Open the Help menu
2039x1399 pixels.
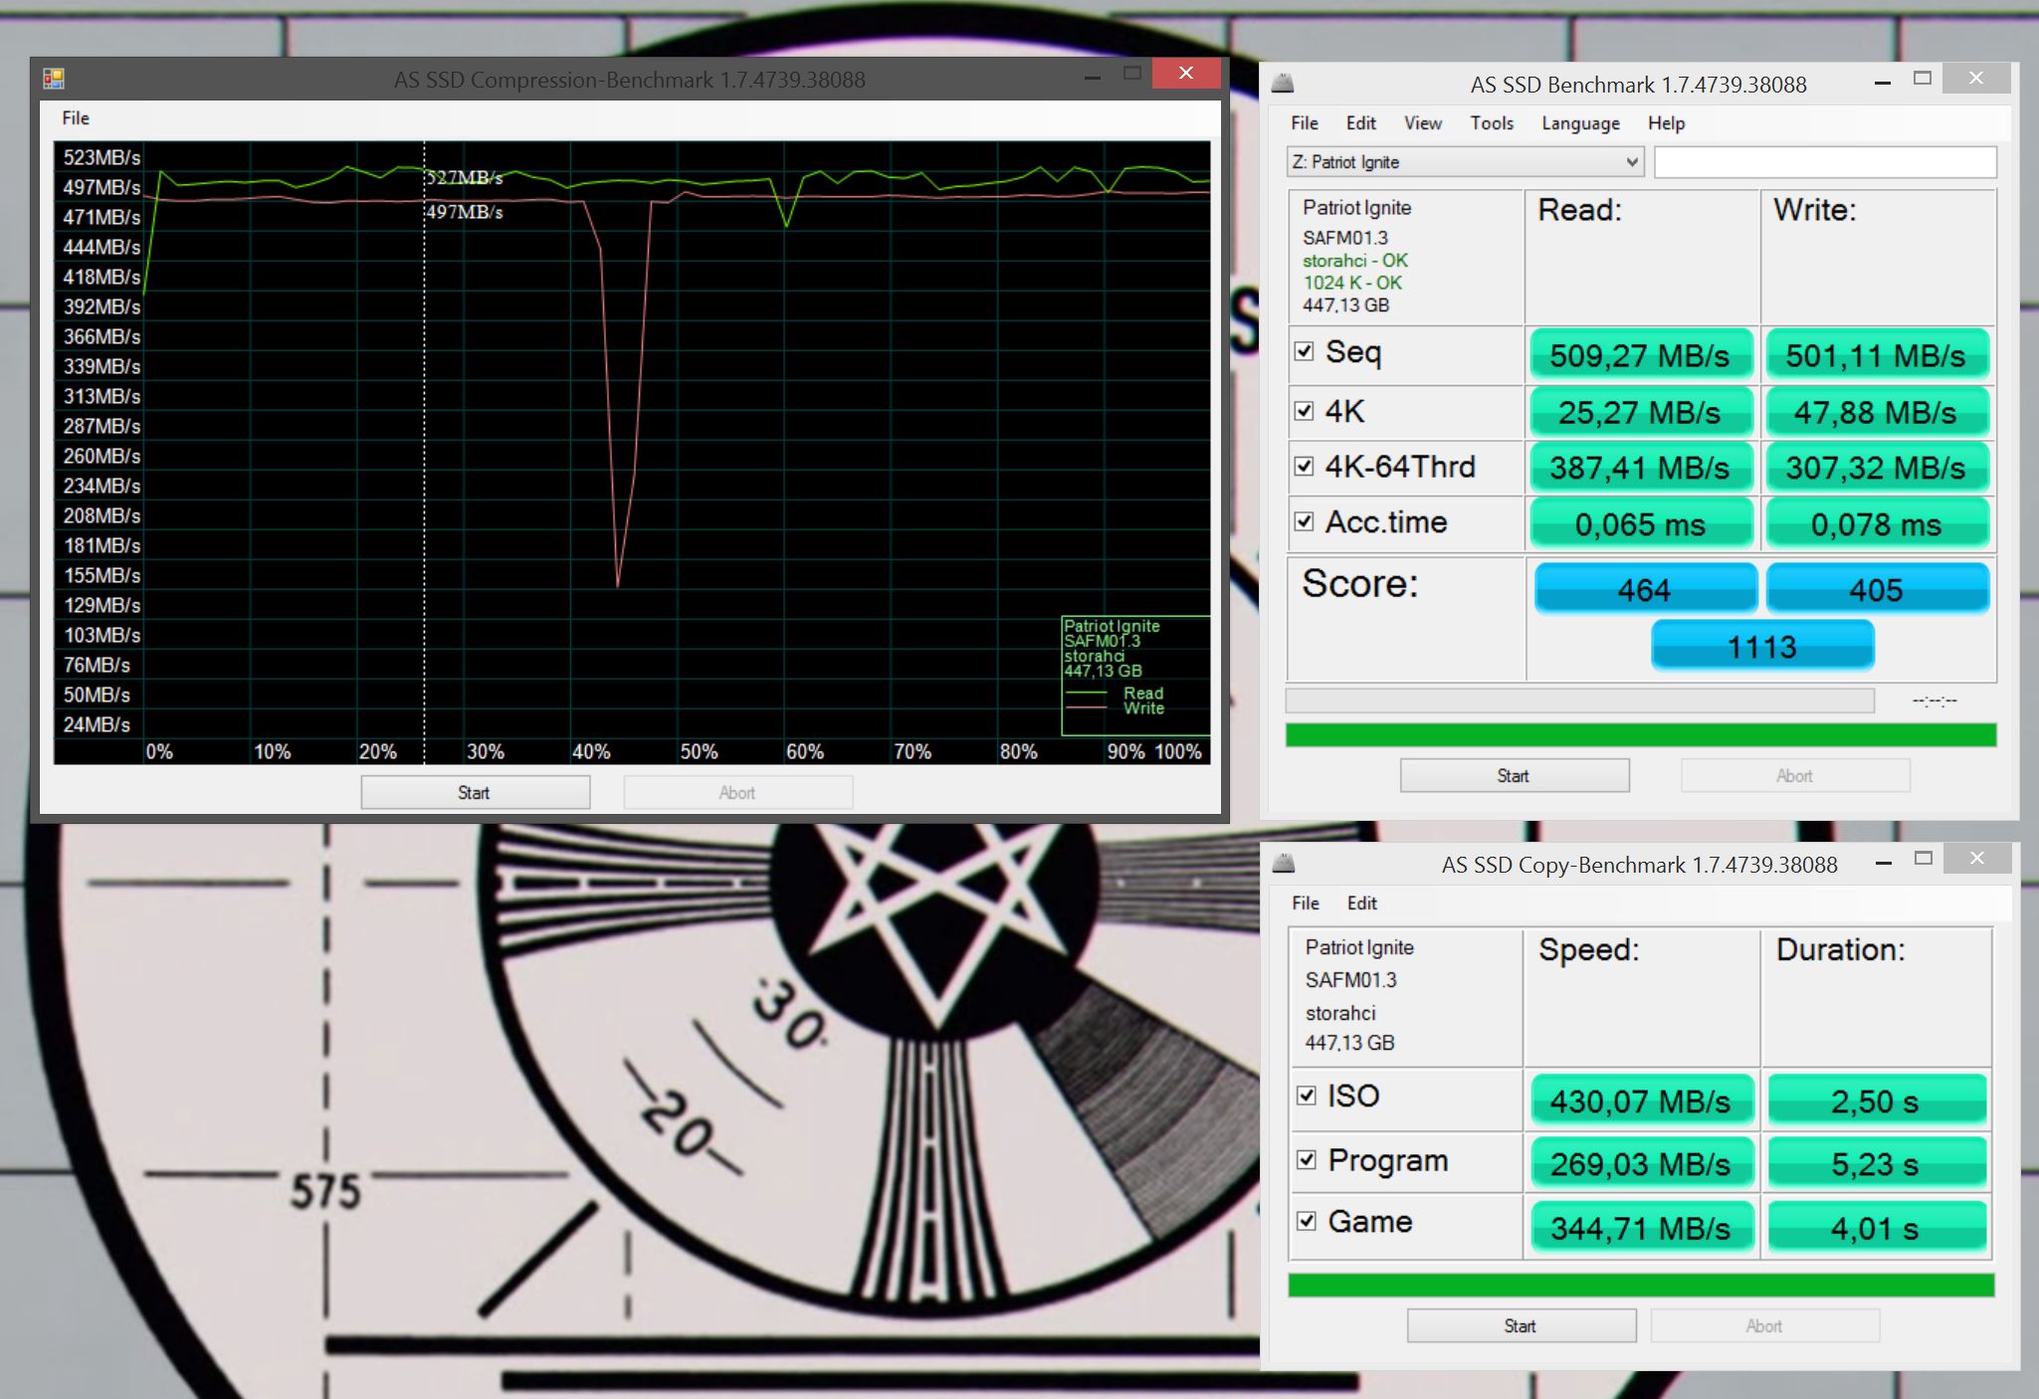[1666, 123]
